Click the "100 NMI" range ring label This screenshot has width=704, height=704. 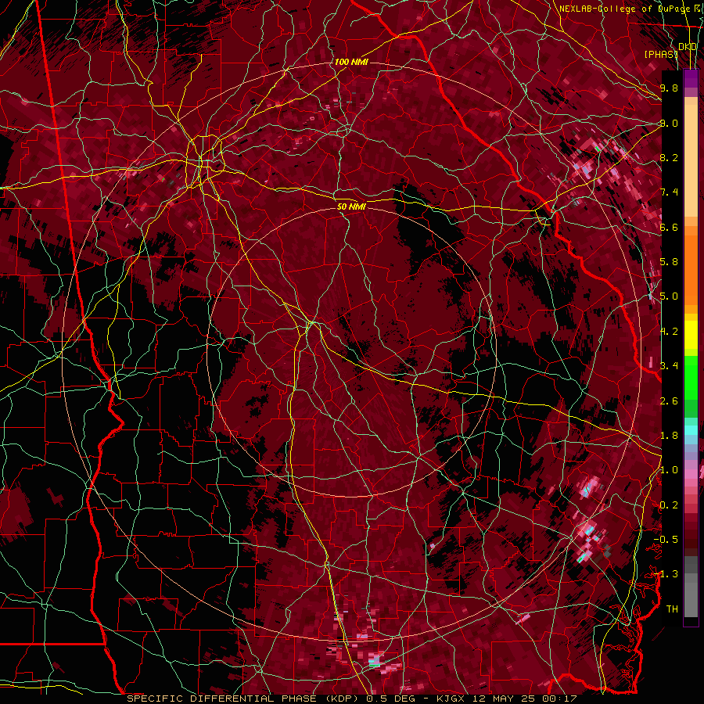pyautogui.click(x=351, y=62)
